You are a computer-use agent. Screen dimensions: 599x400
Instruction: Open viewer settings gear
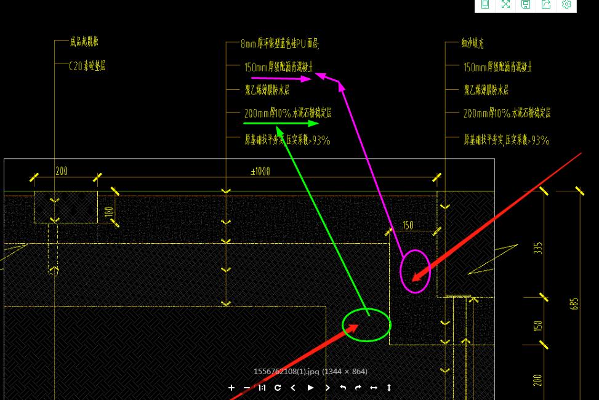point(566,4)
